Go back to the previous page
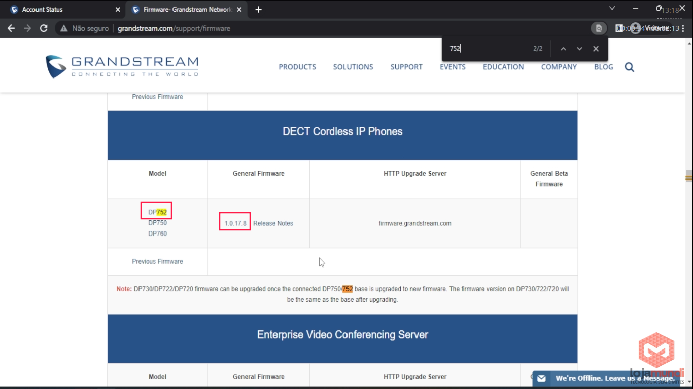Screen dimensions: 693x389 pyautogui.click(x=11, y=28)
